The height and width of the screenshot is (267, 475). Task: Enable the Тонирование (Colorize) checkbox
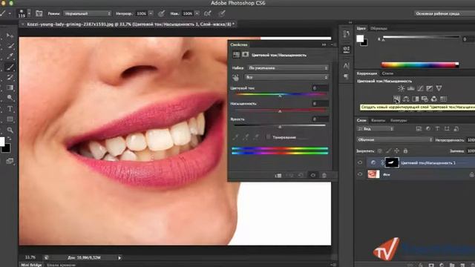(268, 137)
